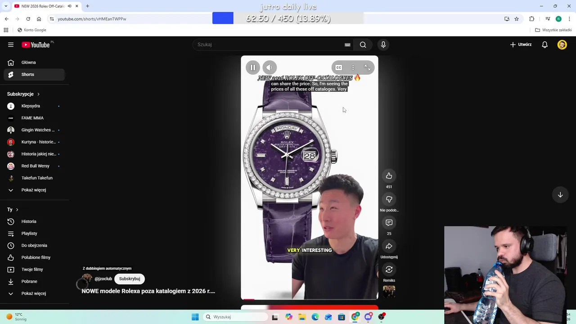The height and width of the screenshot is (324, 576).
Task: Open Playlisty in the sidebar
Action: coord(34,234)
